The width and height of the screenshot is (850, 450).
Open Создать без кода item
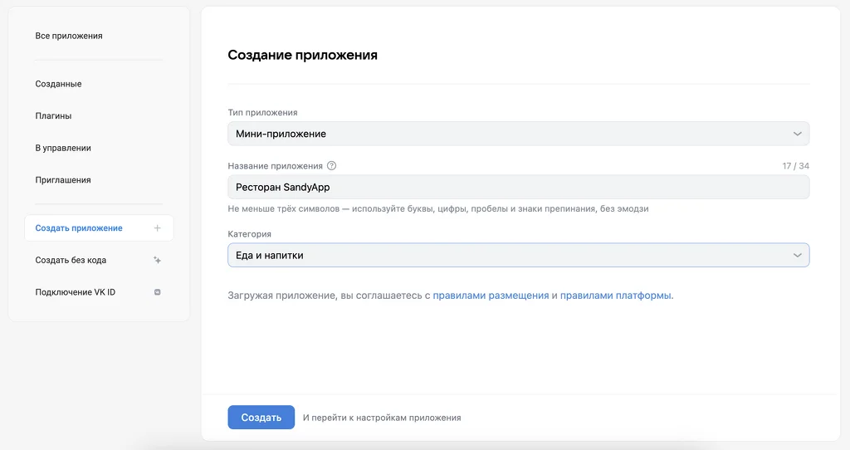100,260
